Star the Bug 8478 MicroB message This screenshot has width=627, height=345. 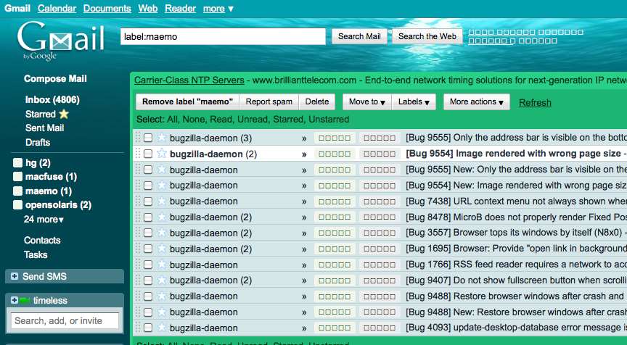[x=162, y=217]
